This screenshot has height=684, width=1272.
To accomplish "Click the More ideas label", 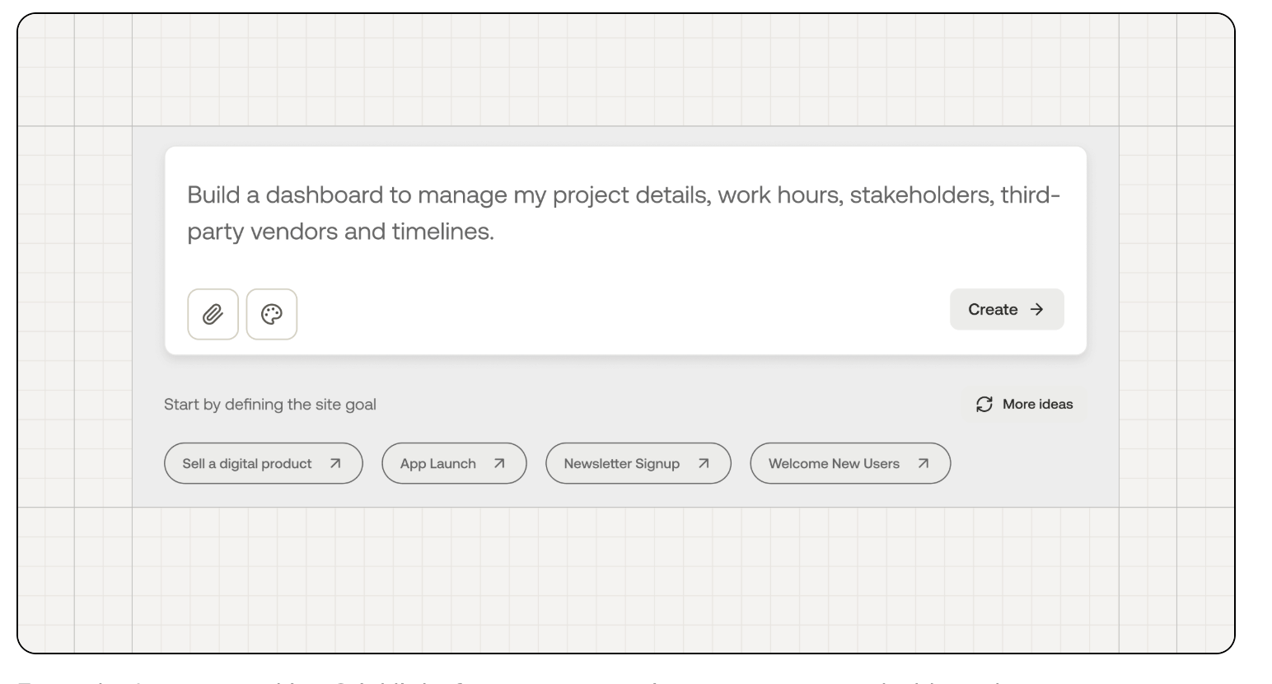I will 1037,404.
